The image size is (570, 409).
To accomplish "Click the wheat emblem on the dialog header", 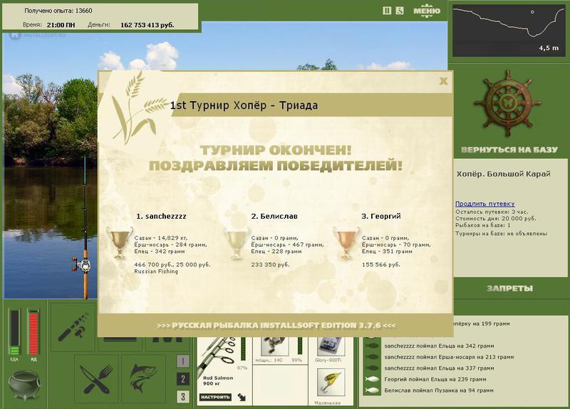I will [x=138, y=108].
